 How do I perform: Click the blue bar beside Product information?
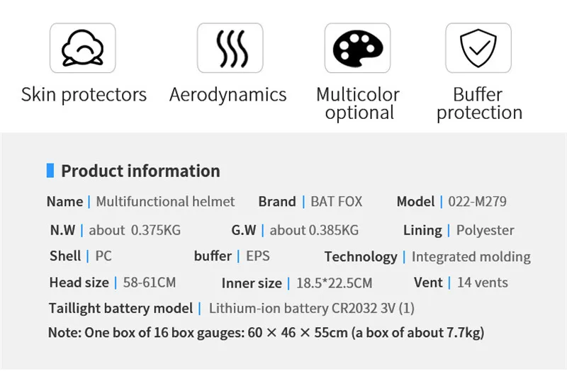coord(50,171)
